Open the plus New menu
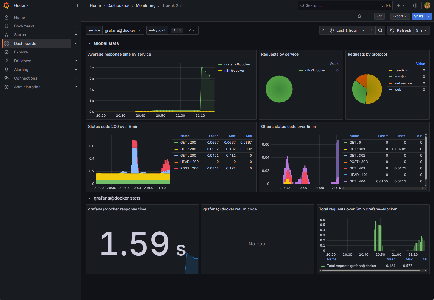Viewport: 434px width, 300px height. [x=401, y=5]
